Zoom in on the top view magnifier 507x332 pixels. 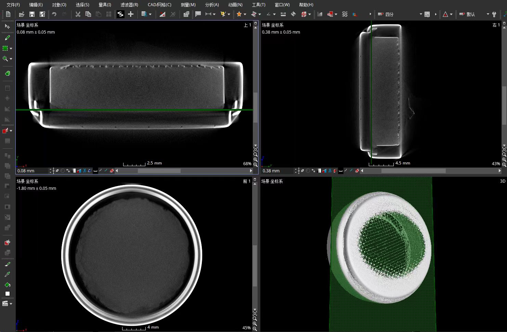tap(256, 160)
